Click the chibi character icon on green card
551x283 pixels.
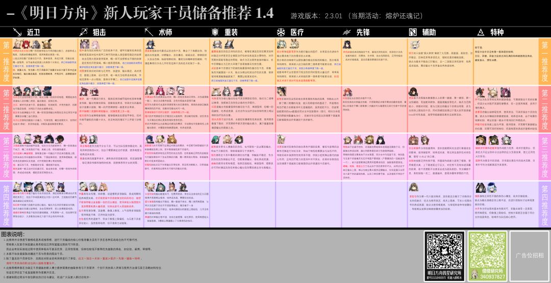(x=475, y=274)
